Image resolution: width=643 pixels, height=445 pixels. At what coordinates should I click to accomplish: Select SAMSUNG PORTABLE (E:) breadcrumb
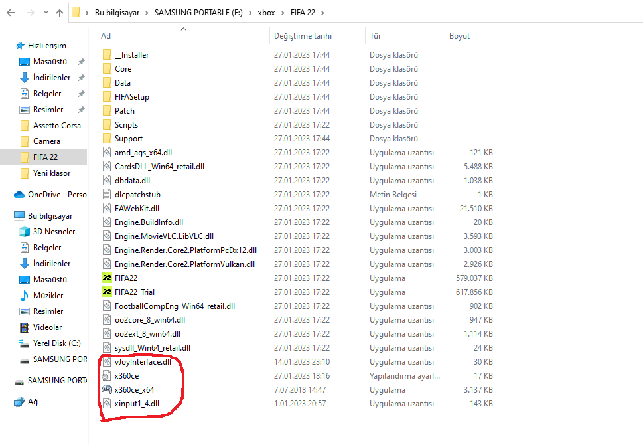tap(198, 13)
